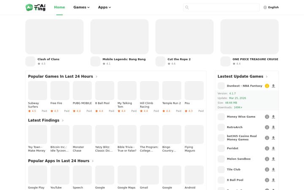The width and height of the screenshot is (304, 190).
Task: Expand Popular Apps In Last 24 Hours chevron
Action: [92, 161]
